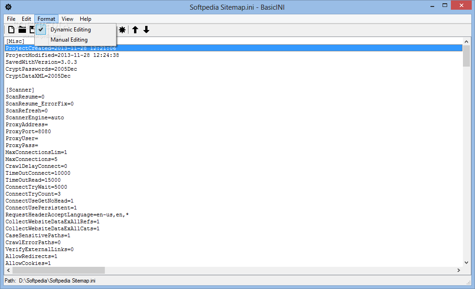
Task: Open the Edit menu
Action: [x=26, y=18]
